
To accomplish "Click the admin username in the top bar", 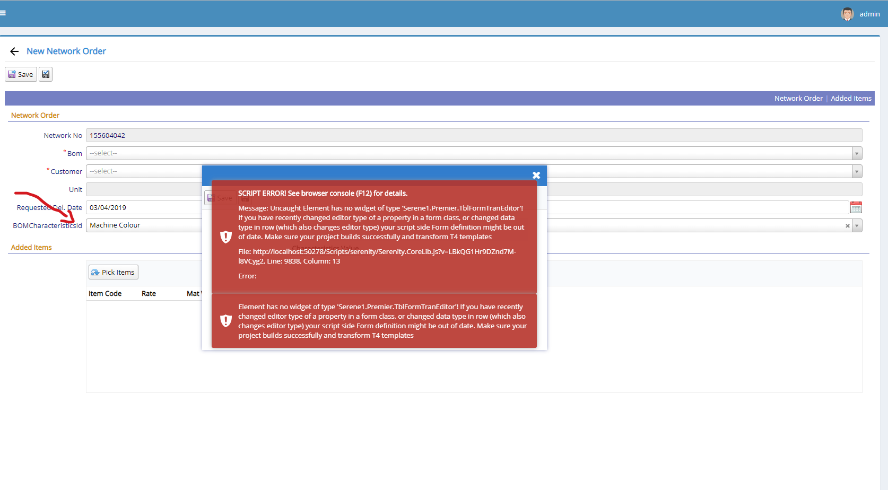I will (x=870, y=14).
